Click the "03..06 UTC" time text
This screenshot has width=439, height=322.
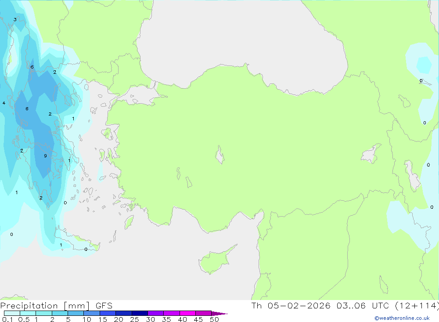[363, 305]
